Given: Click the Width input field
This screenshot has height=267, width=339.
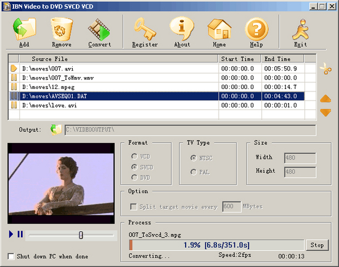Looking at the screenshot, I should [x=300, y=158].
